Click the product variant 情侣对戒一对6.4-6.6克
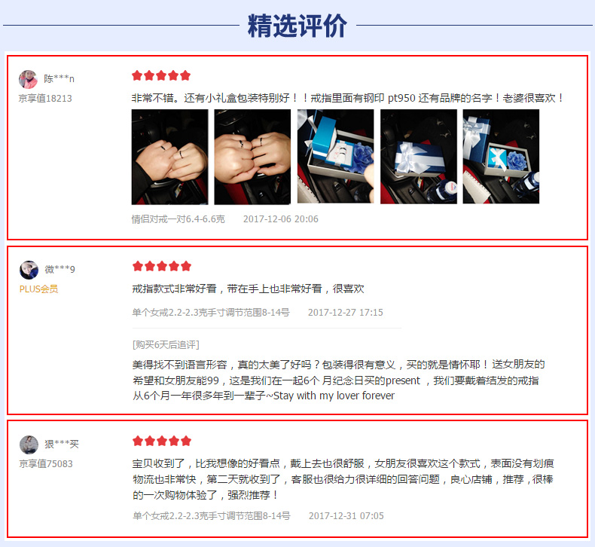595x547 pixels. [178, 219]
